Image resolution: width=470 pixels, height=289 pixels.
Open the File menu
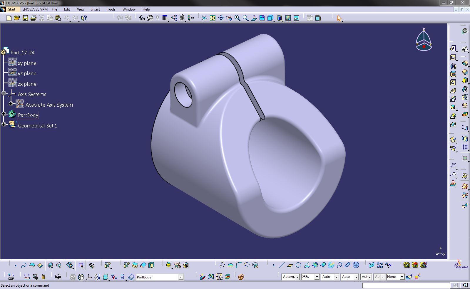[54, 9]
